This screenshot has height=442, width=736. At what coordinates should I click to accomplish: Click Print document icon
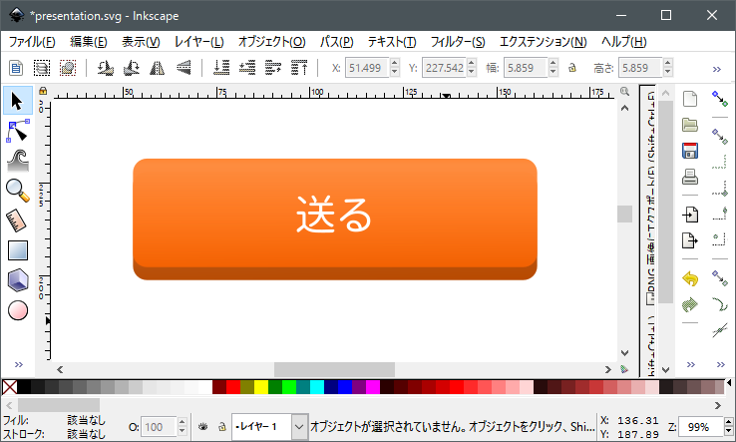pyautogui.click(x=690, y=177)
